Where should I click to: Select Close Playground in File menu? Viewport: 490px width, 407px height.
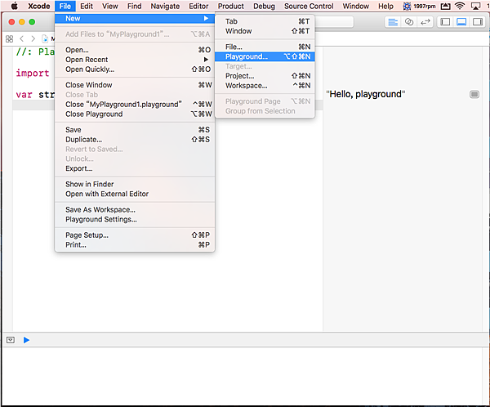(x=135, y=114)
